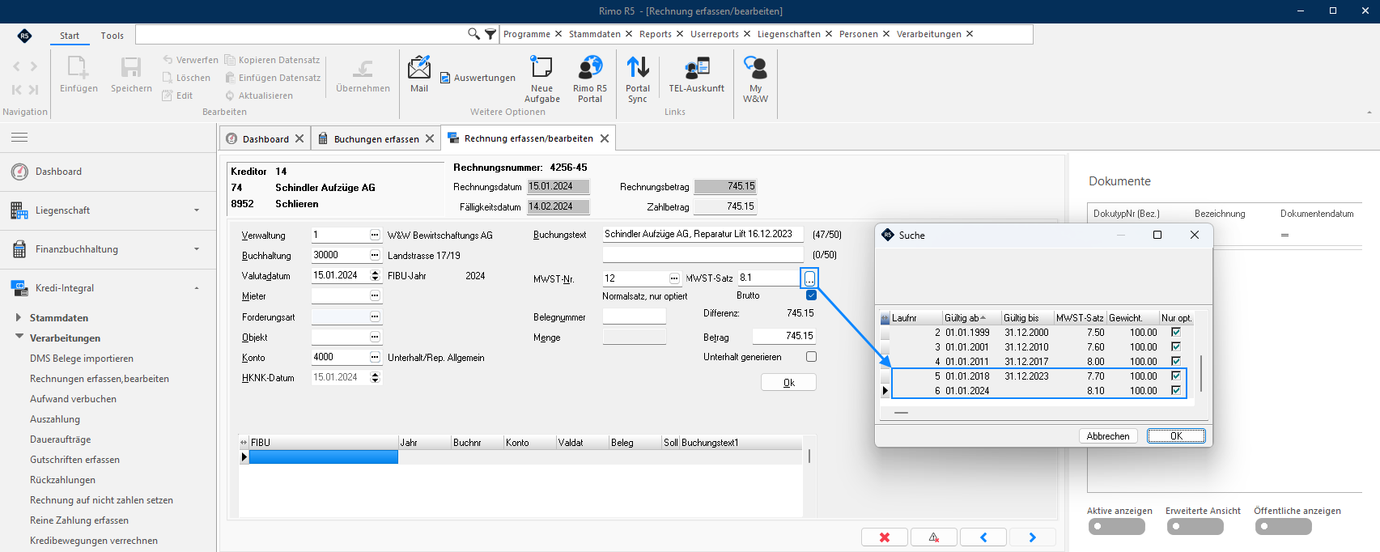Click the red X cancel button

coord(884,537)
